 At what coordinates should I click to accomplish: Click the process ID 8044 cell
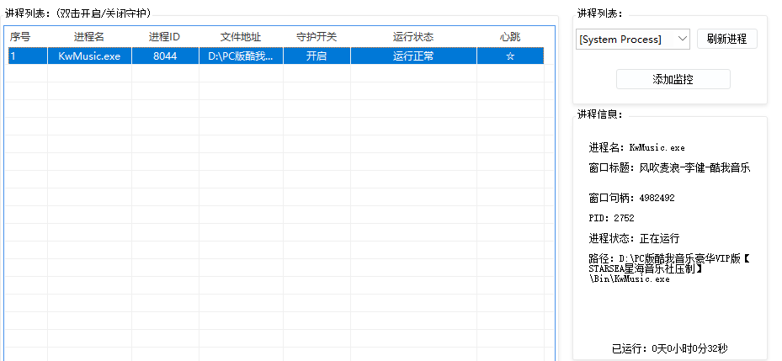(x=165, y=56)
